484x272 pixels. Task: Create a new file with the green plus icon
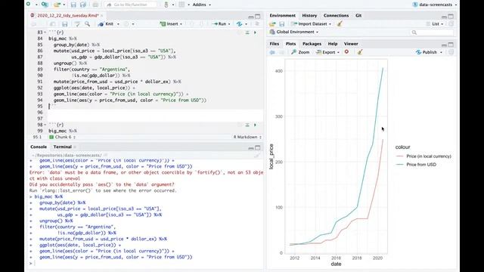pyautogui.click(x=29, y=5)
